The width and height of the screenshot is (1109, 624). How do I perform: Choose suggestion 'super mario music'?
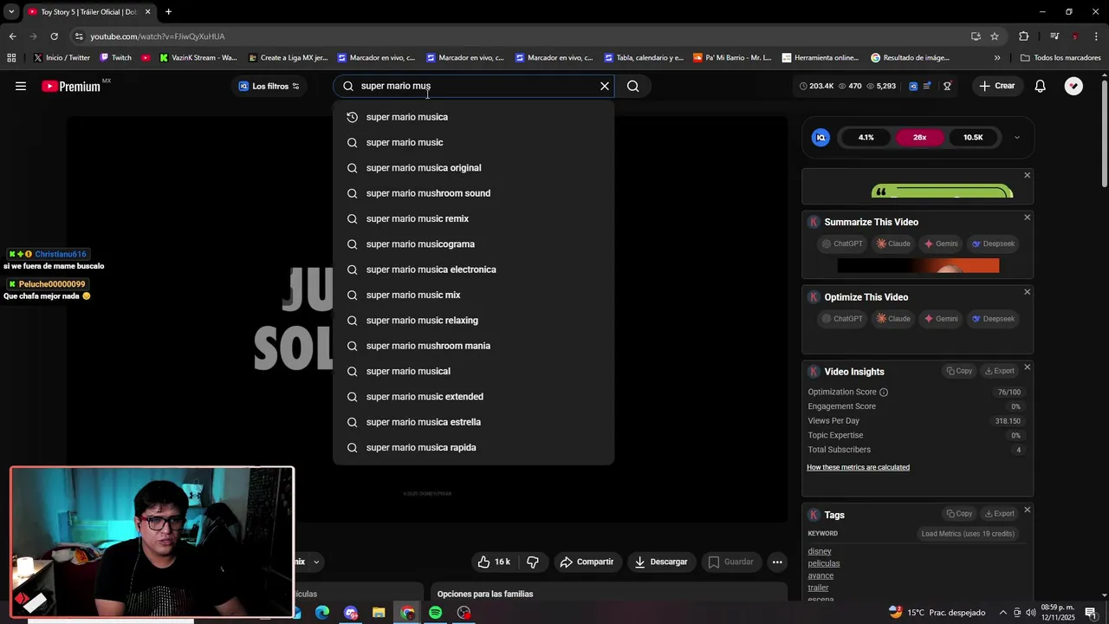coord(473,142)
